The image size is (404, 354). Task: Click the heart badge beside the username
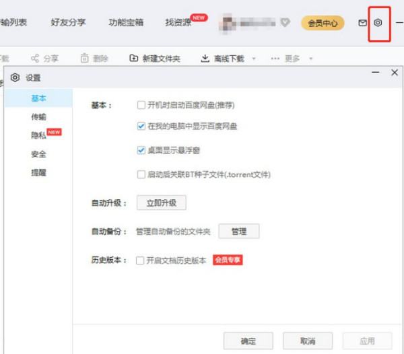pyautogui.click(x=285, y=22)
